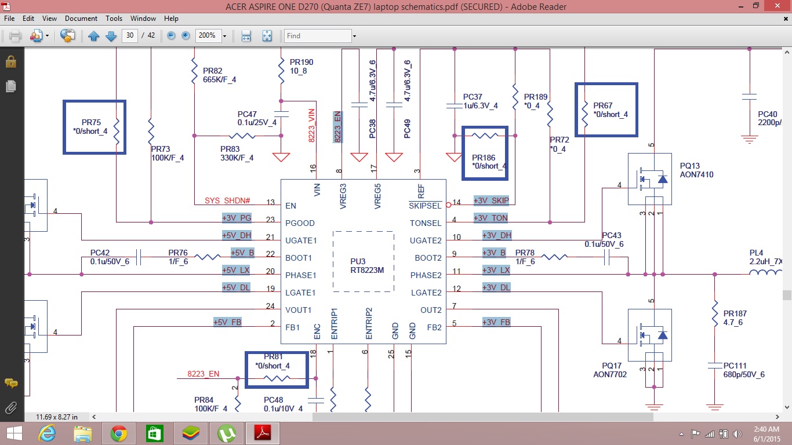
Task: Zoom out with the minus magnifier button
Action: tap(172, 36)
